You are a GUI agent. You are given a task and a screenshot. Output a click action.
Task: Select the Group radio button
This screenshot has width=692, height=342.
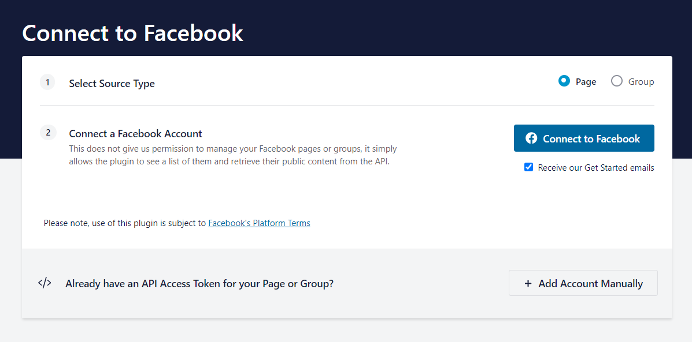coord(616,81)
